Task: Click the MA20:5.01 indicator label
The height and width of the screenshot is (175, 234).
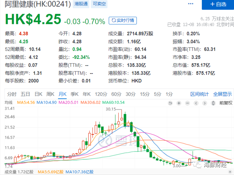Action: 68,103
